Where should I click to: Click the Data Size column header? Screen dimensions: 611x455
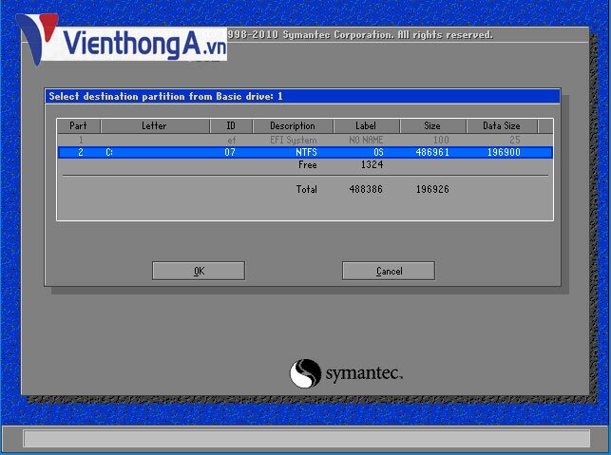pos(502,125)
